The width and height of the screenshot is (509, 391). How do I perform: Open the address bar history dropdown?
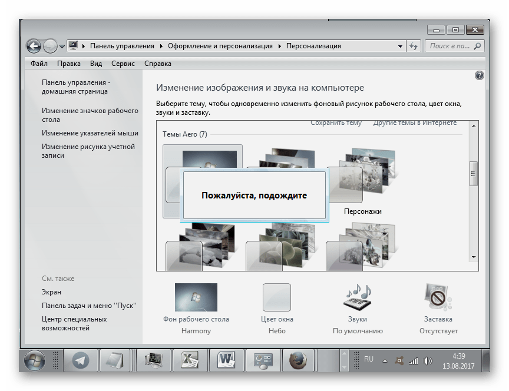[400, 47]
